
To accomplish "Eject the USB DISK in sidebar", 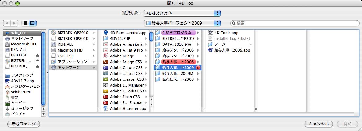I will 37,55.
